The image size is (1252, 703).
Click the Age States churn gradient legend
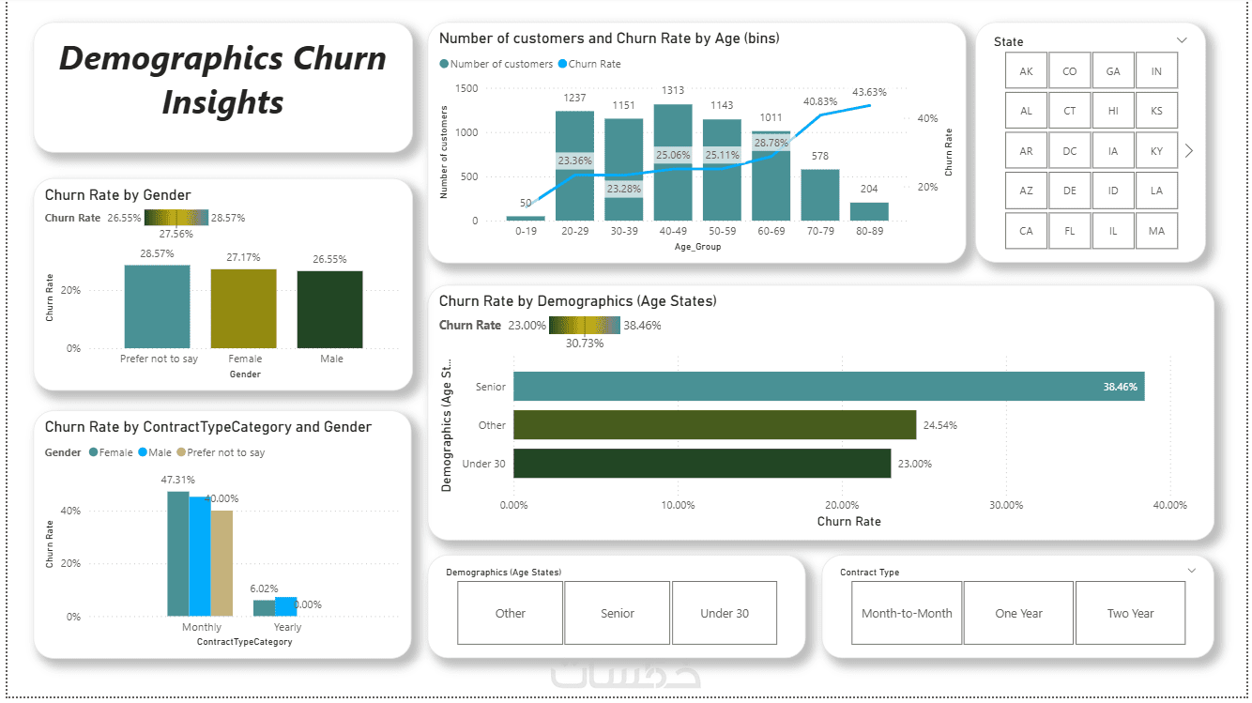coord(586,326)
